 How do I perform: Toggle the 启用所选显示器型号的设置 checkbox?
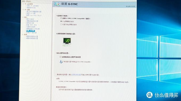click(x=60, y=57)
